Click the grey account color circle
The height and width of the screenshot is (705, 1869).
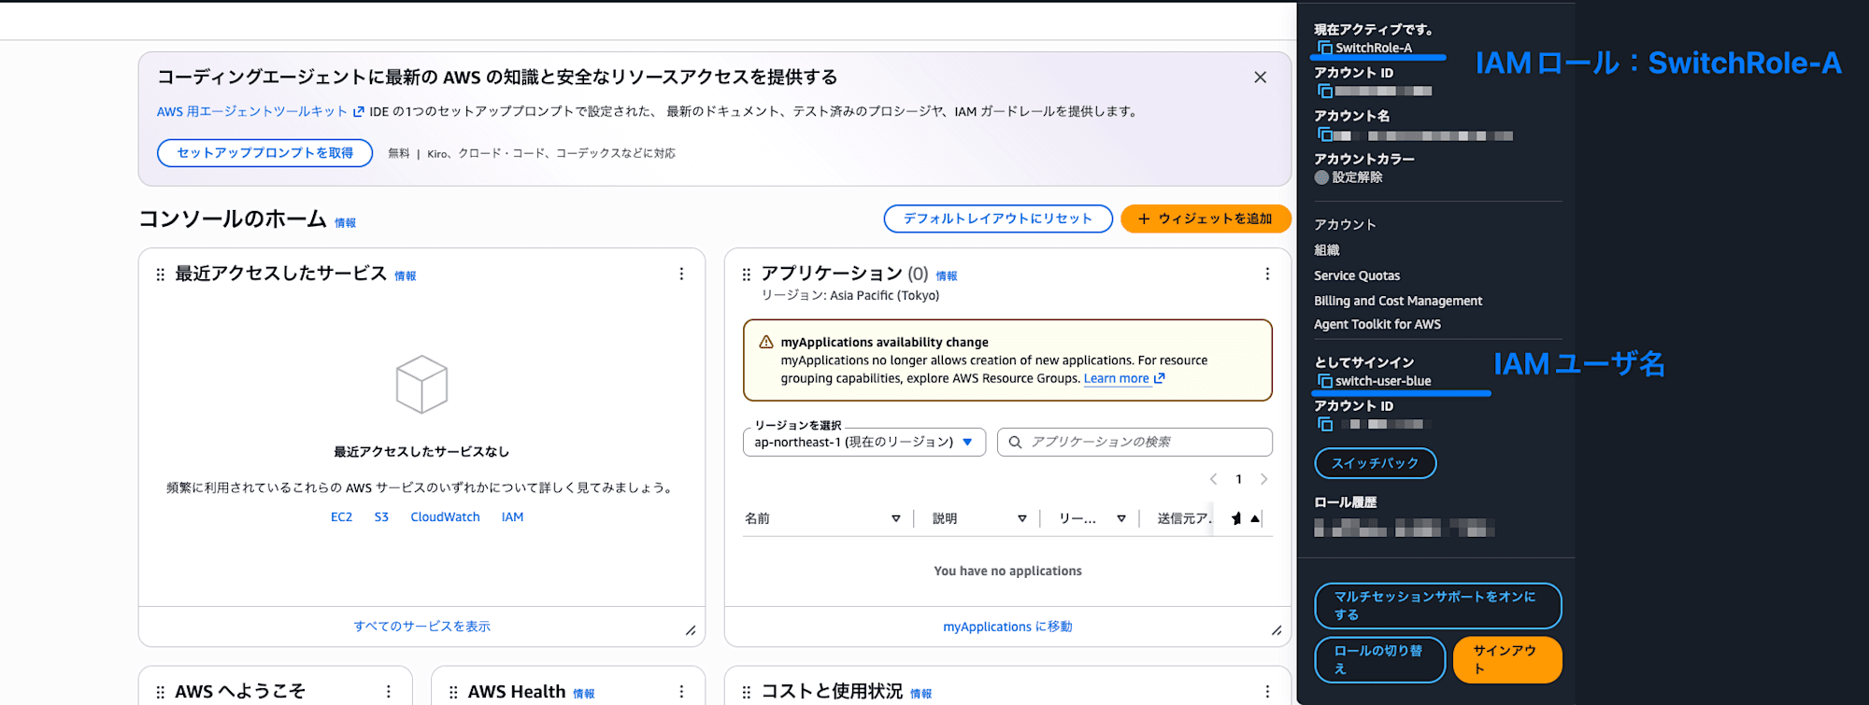1321,177
